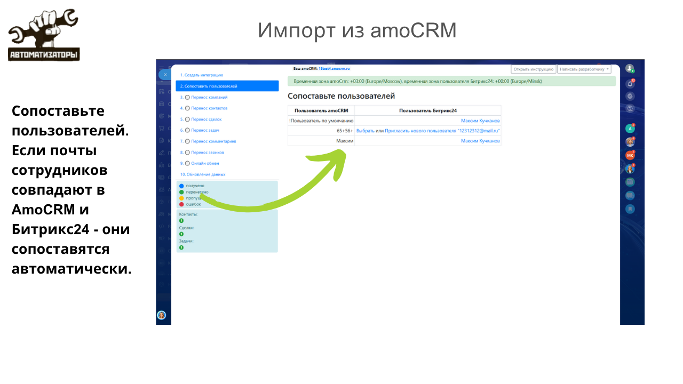
Task: Open the 18test4.amocrm.ru link
Action: coord(334,69)
